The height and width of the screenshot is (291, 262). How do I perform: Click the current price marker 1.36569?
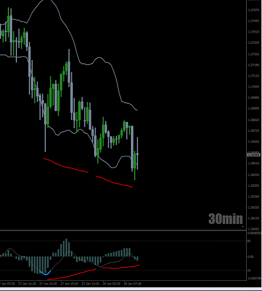click(x=254, y=155)
